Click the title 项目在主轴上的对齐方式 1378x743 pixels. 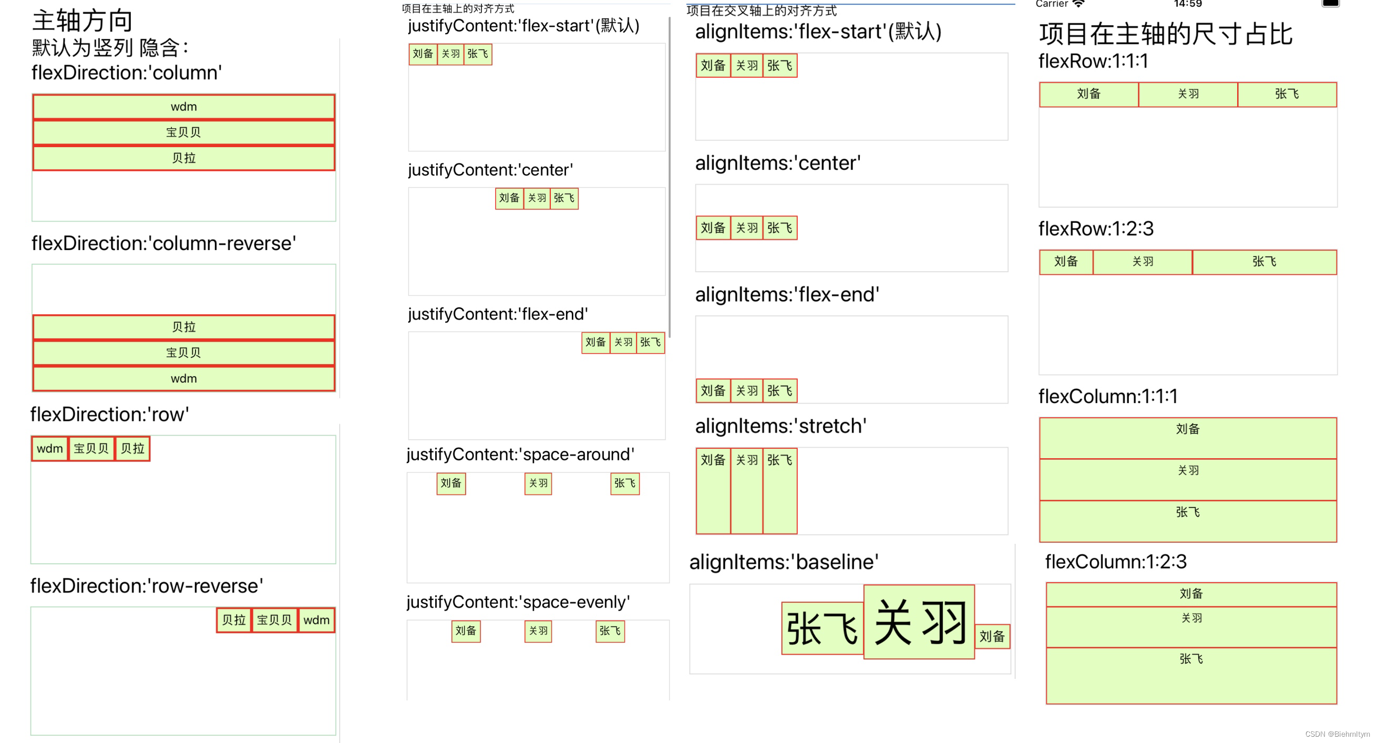[x=458, y=8]
